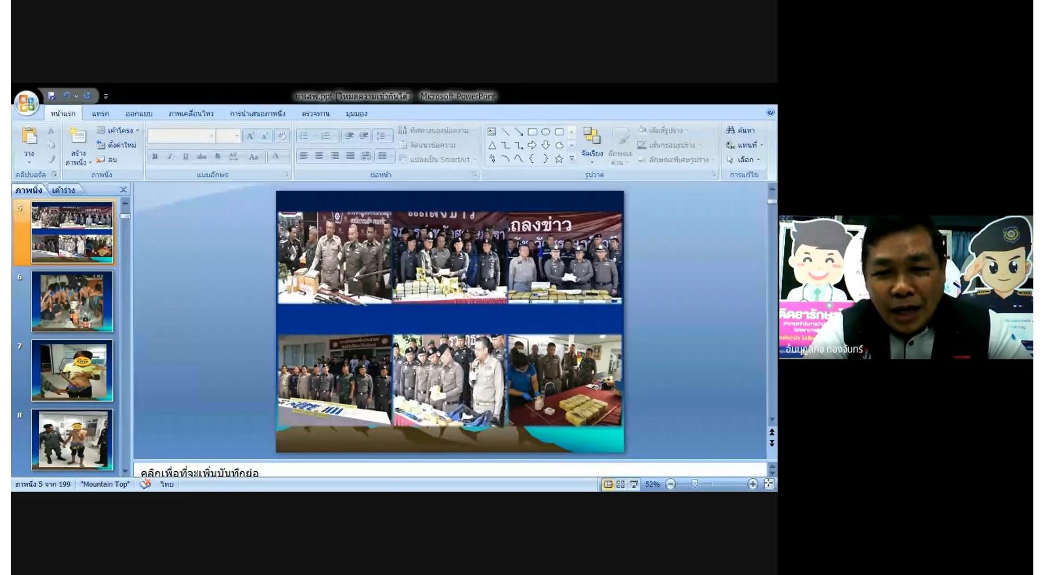
Task: Open the แทรก ribbon tab
Action: pyautogui.click(x=100, y=113)
